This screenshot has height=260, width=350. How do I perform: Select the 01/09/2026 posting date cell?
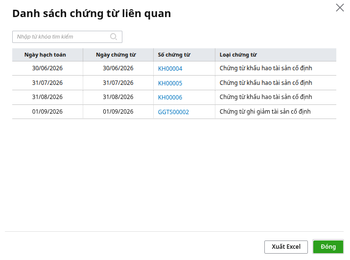(47, 112)
